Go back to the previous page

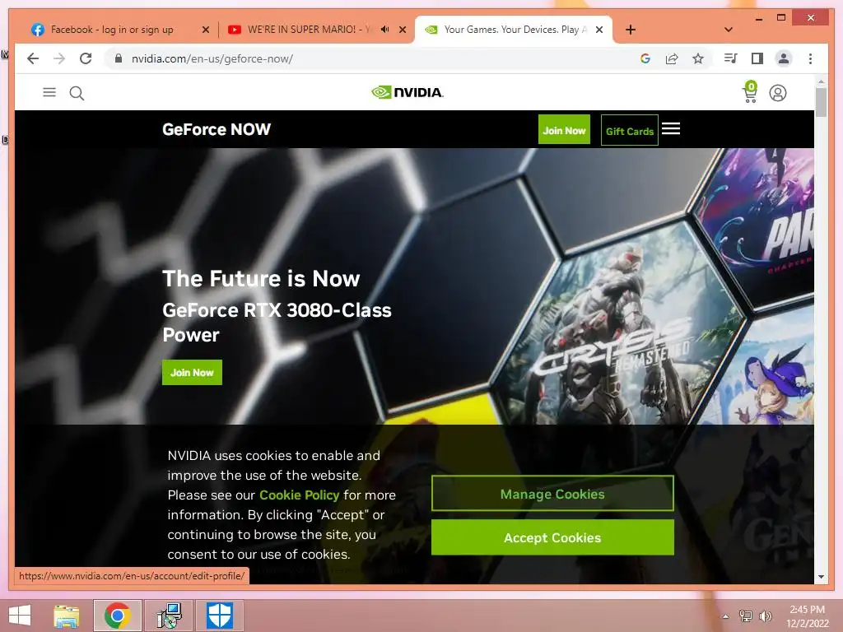33,58
